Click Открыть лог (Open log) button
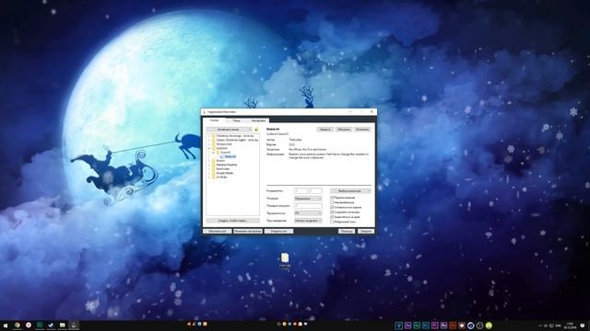This screenshot has width=590, height=331. coord(278,231)
